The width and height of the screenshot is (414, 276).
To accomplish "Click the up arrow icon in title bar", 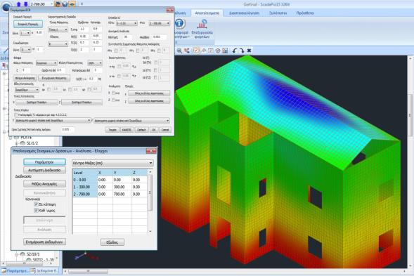I will coord(18,4).
